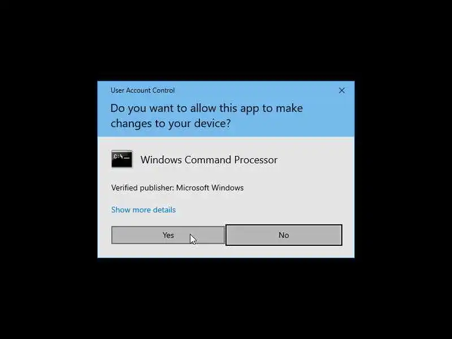Click the Windows Command Processor app name
452x339 pixels.
click(209, 160)
